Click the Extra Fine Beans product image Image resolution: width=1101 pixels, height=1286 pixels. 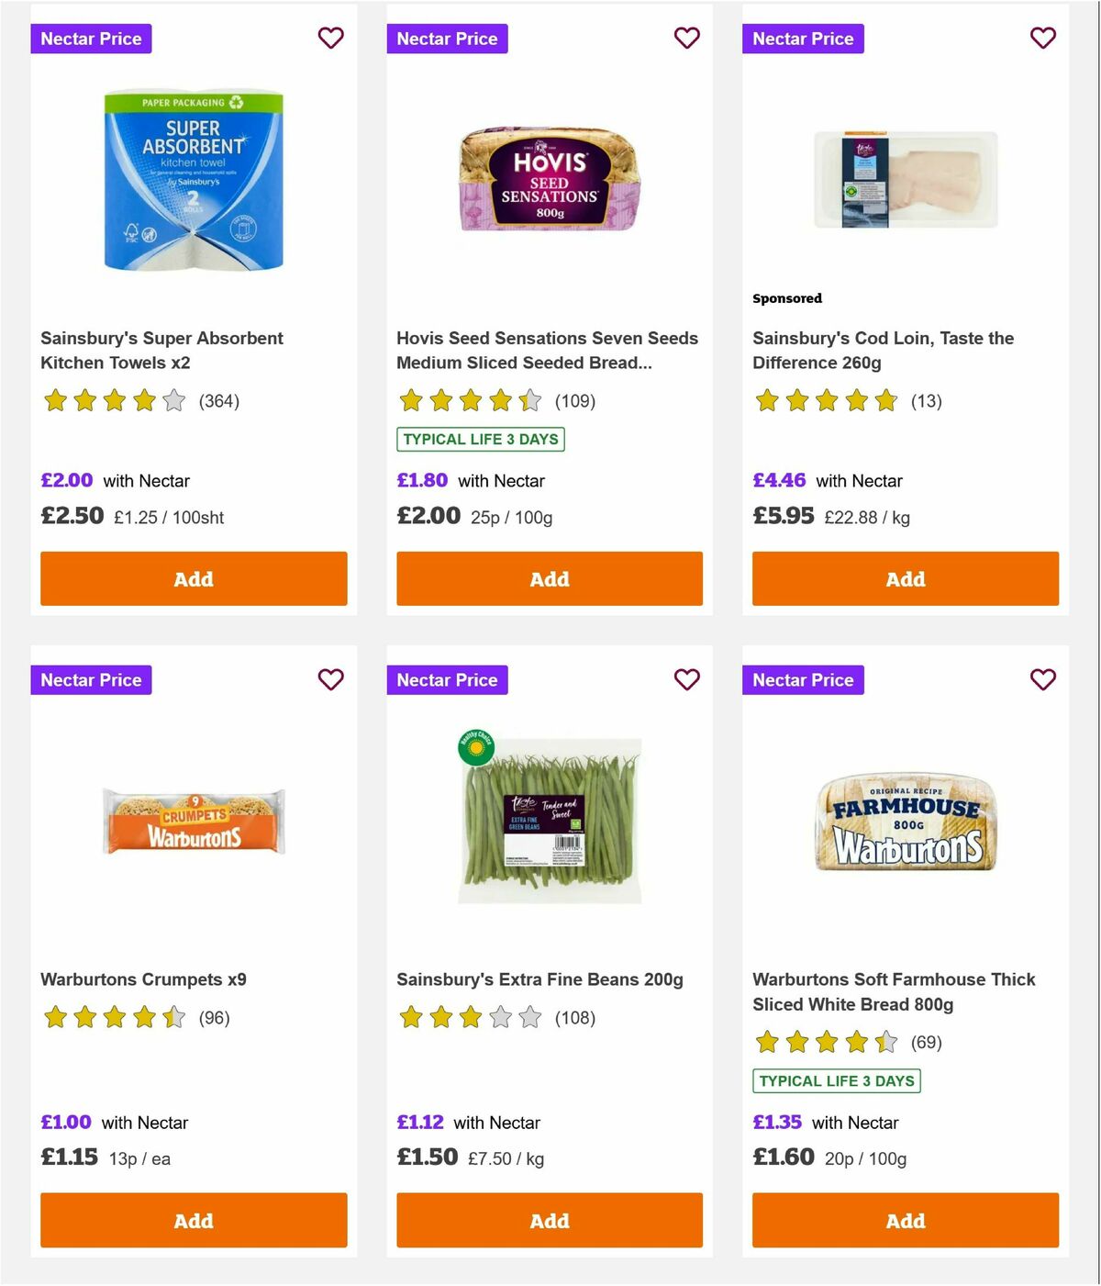point(549,817)
